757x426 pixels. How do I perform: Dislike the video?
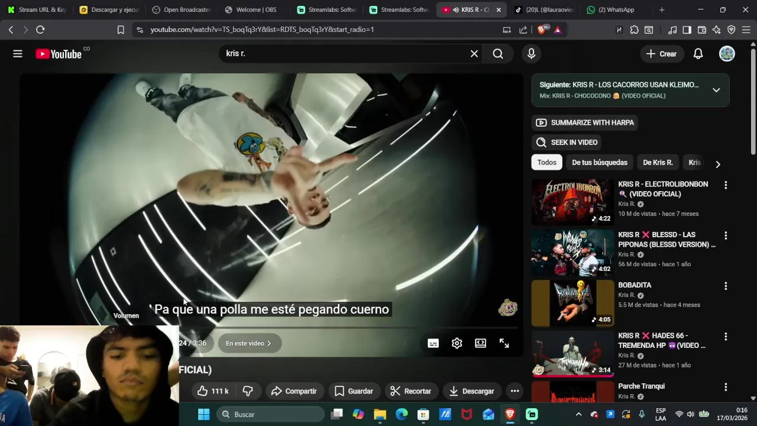click(248, 391)
